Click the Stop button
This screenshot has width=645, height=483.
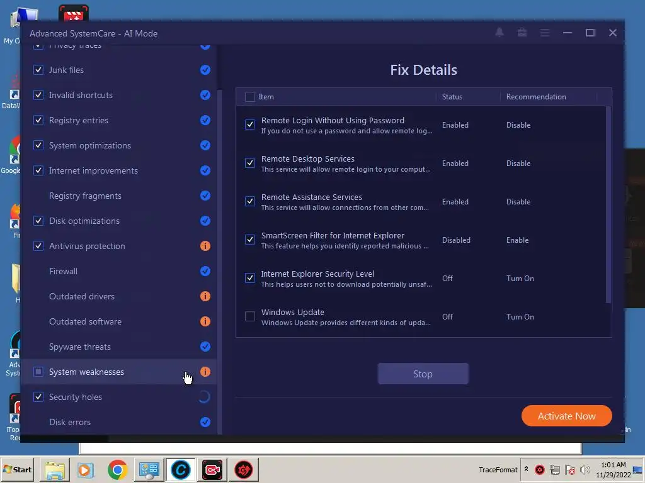click(x=423, y=374)
